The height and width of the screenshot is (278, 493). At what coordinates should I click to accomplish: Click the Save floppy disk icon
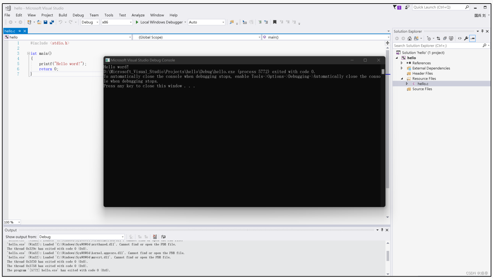tap(46, 22)
